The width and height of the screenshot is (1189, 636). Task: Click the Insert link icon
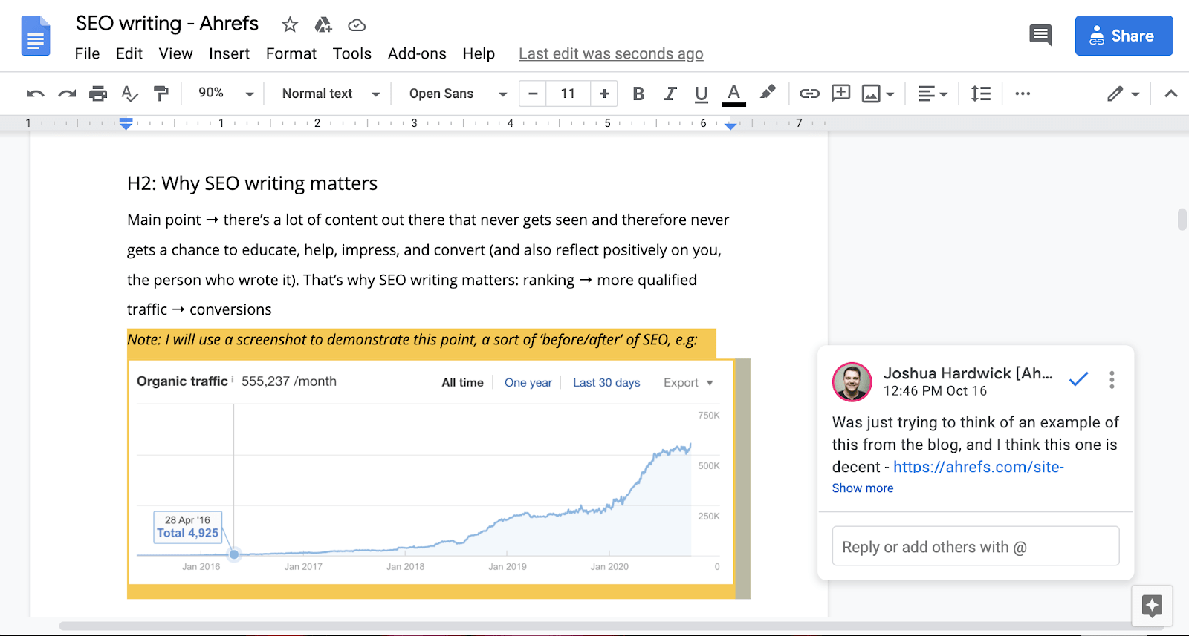[809, 94]
